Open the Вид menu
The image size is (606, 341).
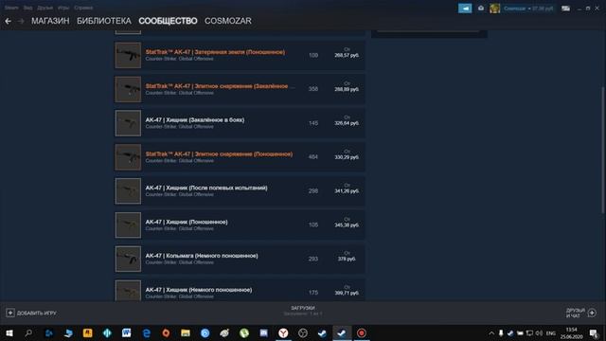(x=27, y=8)
